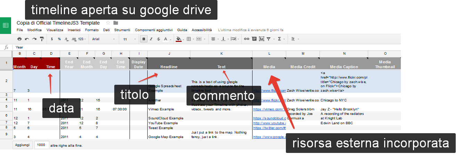Open the merge cells dropdown

click(200, 39)
